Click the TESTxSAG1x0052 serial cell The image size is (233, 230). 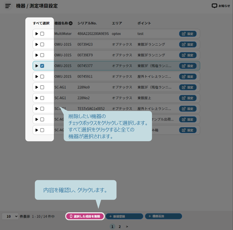point(91,109)
